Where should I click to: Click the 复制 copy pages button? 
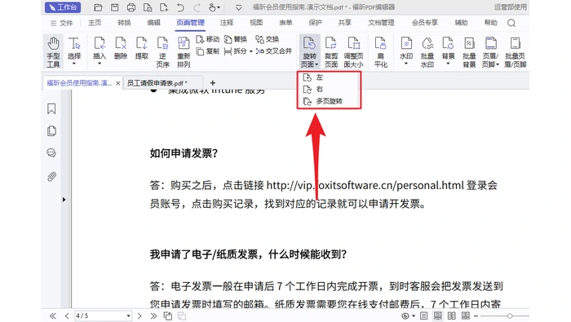207,51
